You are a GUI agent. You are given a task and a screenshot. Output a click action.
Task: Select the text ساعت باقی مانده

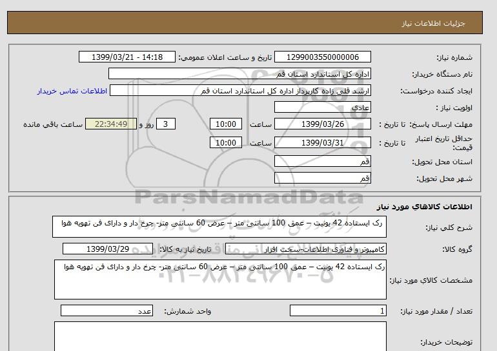(53, 124)
